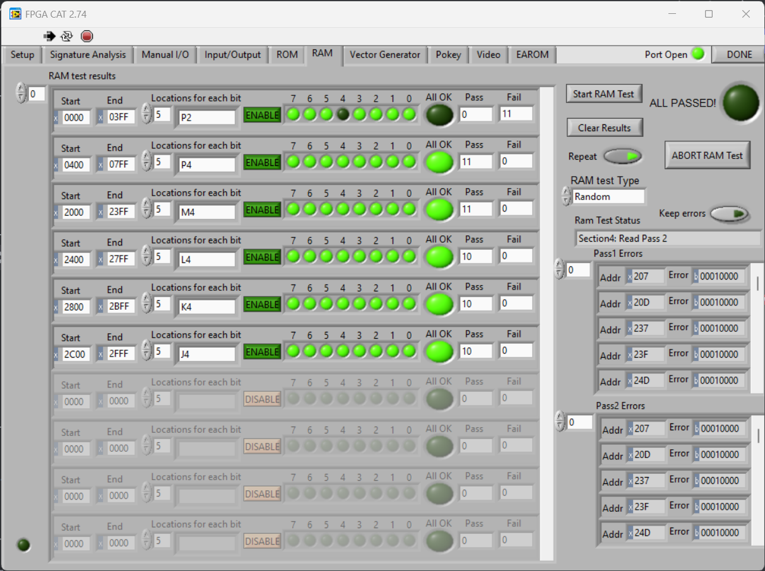Click the RAM test results index stepper

21,94
